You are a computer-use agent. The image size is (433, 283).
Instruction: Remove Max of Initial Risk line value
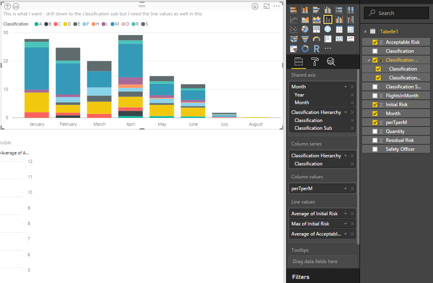pos(352,224)
